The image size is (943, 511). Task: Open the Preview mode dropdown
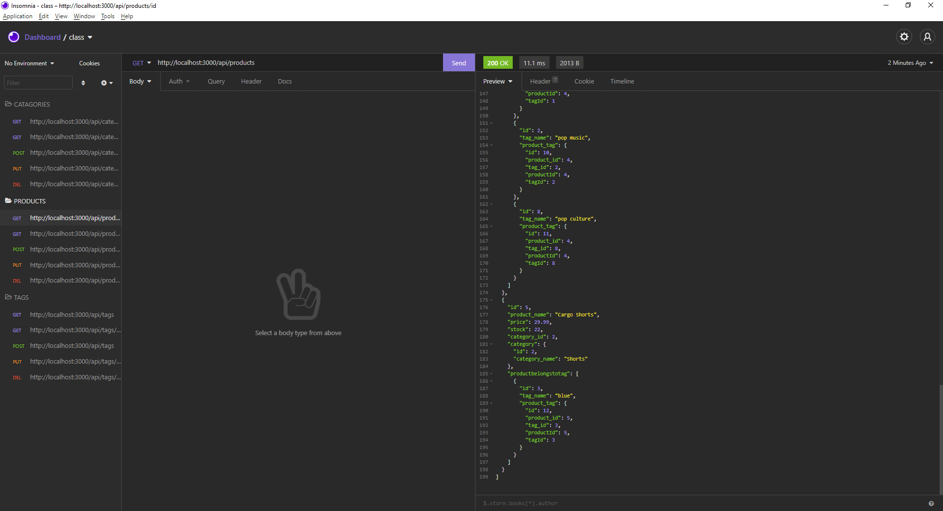(x=497, y=82)
